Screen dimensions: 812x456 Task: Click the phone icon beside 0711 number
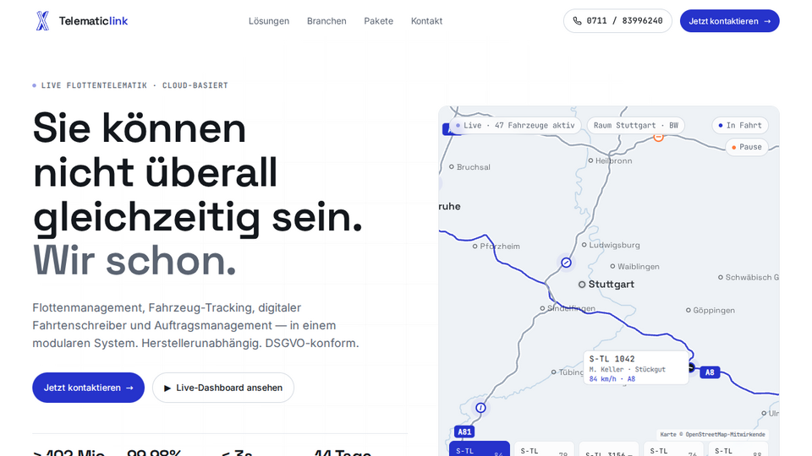[x=577, y=21]
